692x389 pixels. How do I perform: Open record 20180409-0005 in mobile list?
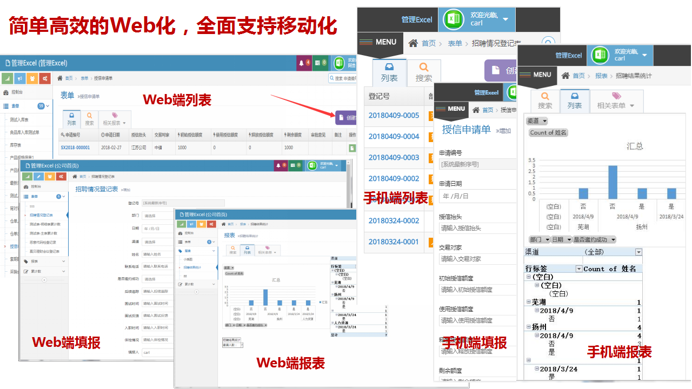tap(394, 116)
